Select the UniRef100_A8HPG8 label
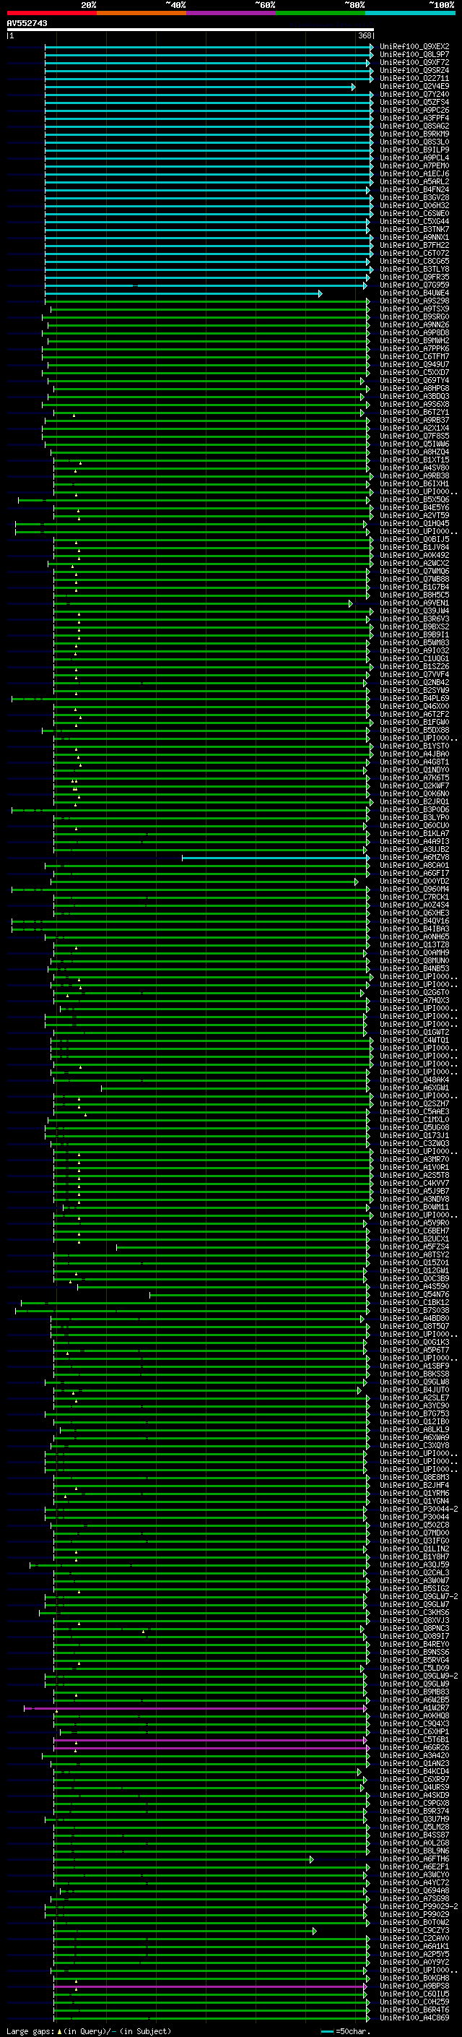Viewport: 462px width, 2037px height. [x=414, y=389]
